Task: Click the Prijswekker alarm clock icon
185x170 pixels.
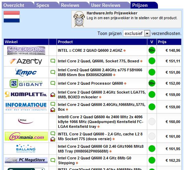Action: coord(79,19)
